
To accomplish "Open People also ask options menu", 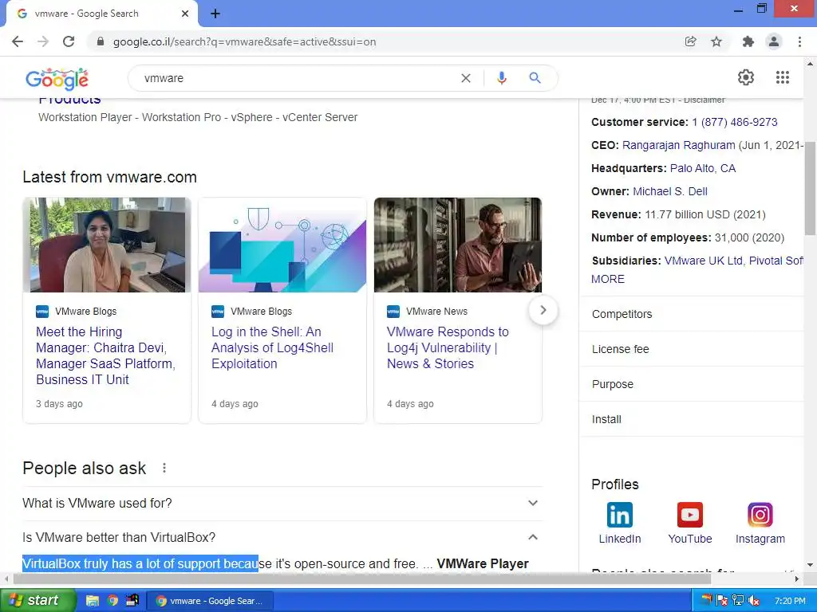I will pos(164,468).
